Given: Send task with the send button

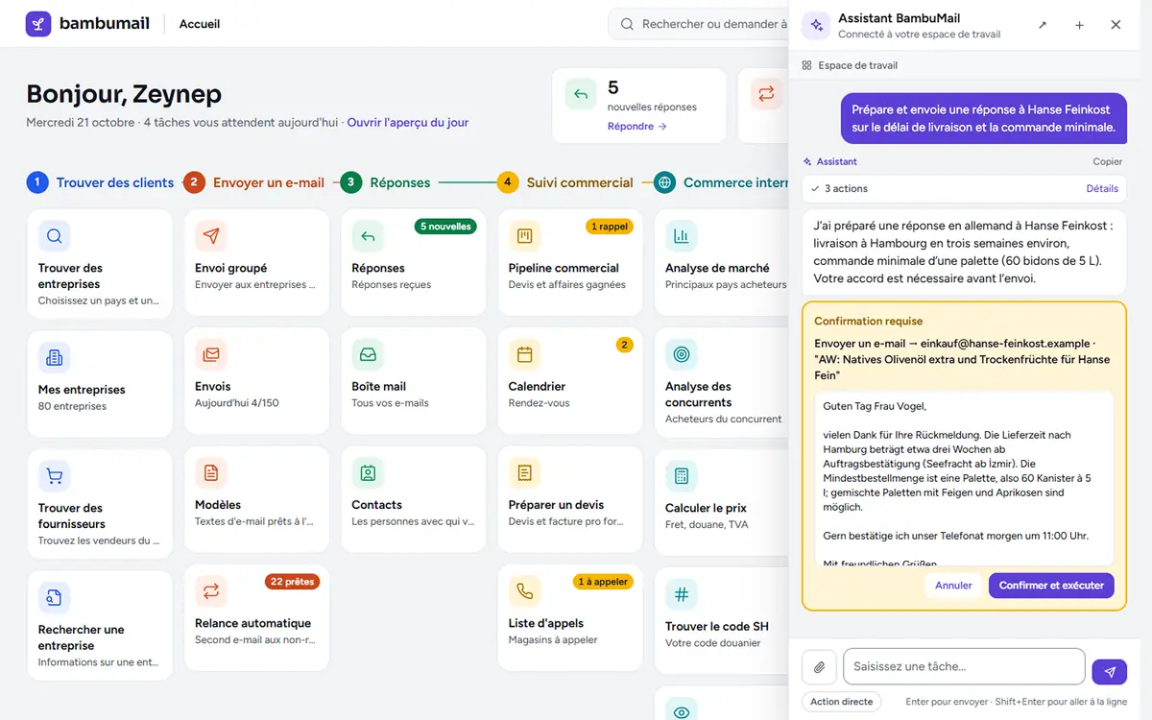Looking at the screenshot, I should pyautogui.click(x=1110, y=672).
